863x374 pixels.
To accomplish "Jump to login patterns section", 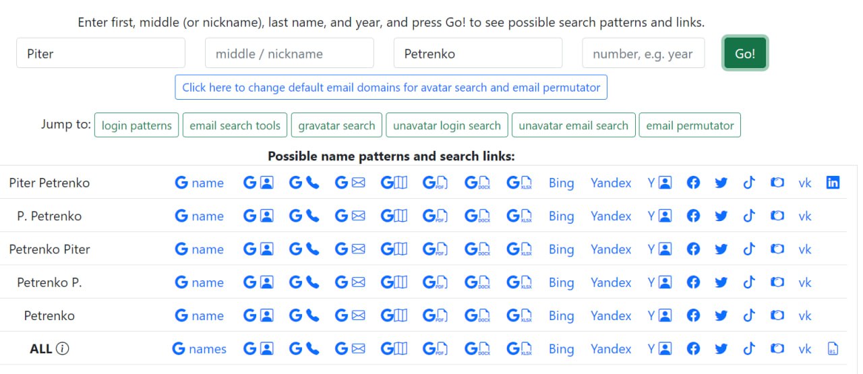I will (x=137, y=125).
